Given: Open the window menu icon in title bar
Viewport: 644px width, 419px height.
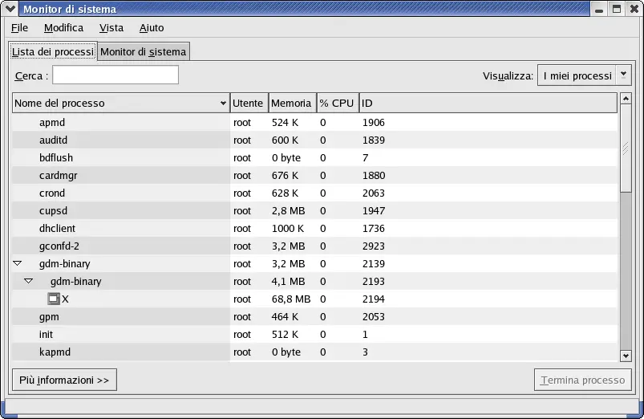Looking at the screenshot, I should [x=10, y=10].
